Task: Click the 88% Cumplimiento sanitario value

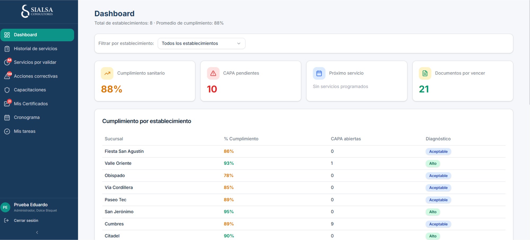Action: (112, 89)
